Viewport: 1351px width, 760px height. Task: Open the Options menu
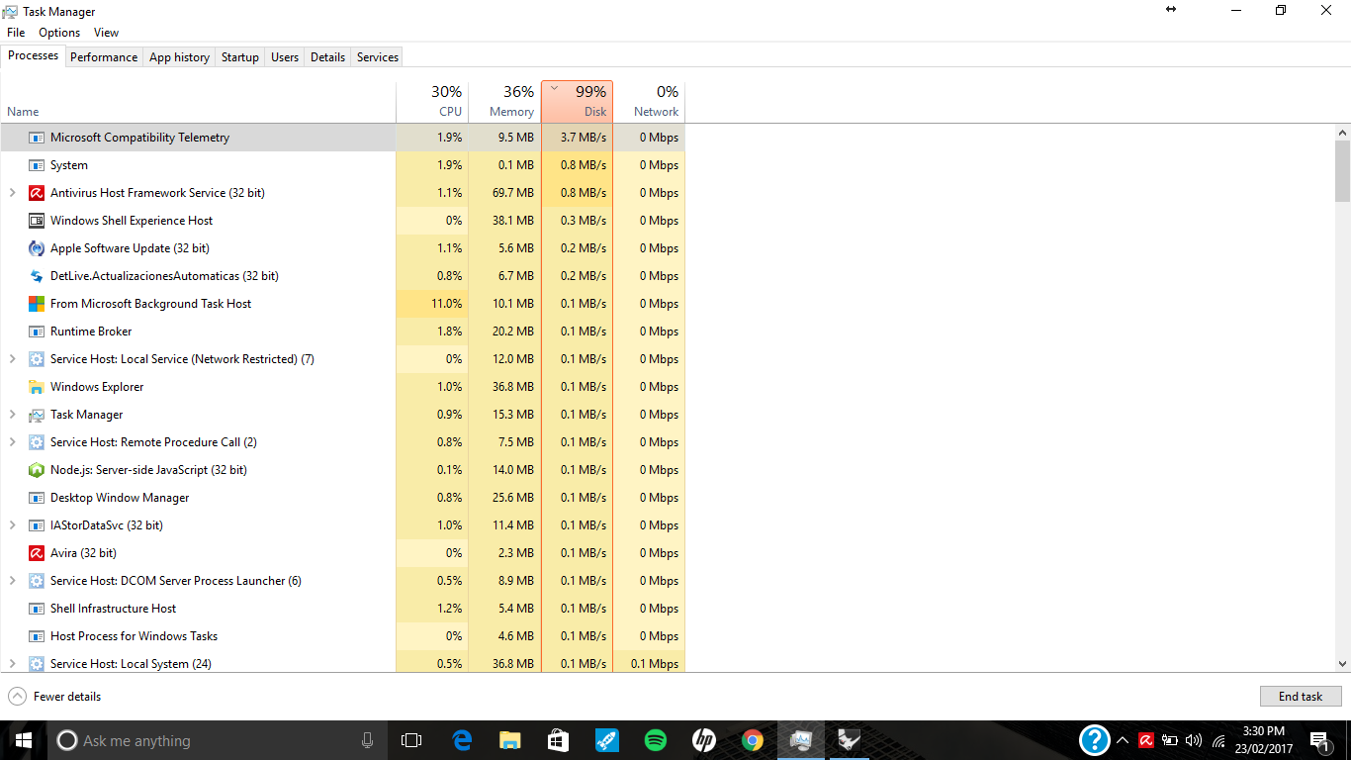pyautogui.click(x=59, y=33)
